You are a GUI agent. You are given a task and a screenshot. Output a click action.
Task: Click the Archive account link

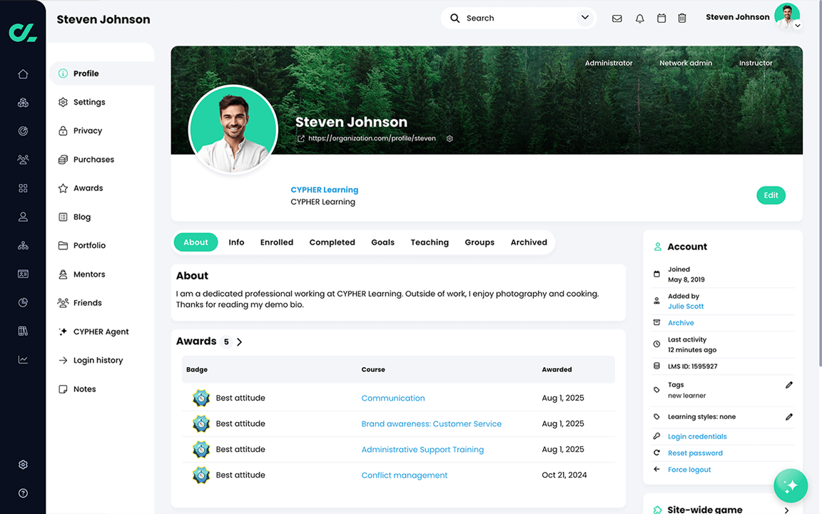[681, 323]
